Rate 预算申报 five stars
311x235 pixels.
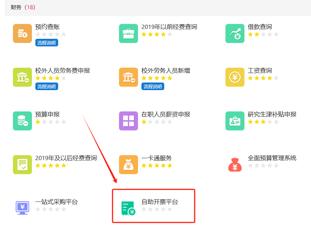click(63, 122)
